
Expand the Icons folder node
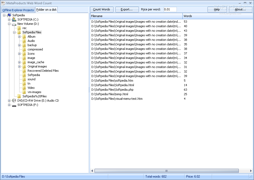click(x=19, y=54)
